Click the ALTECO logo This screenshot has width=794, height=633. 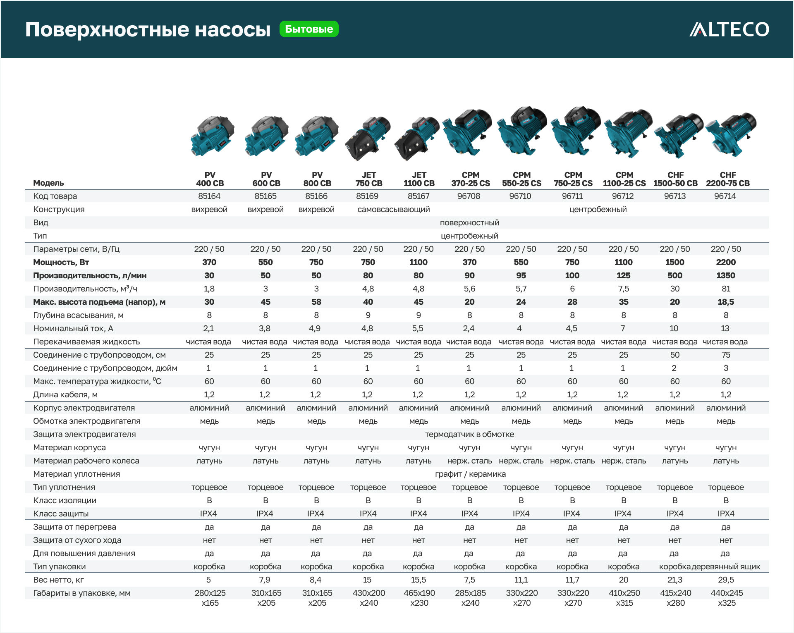[x=729, y=29]
